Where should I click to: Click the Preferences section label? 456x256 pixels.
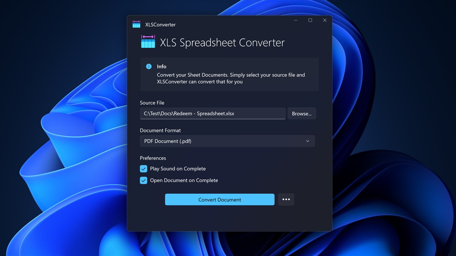point(153,158)
